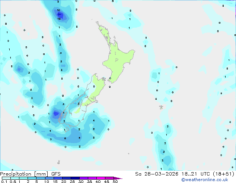The width and height of the screenshot is (236, 183).
Task: Click New Zealand's North Island on the map
Action: [118, 61]
